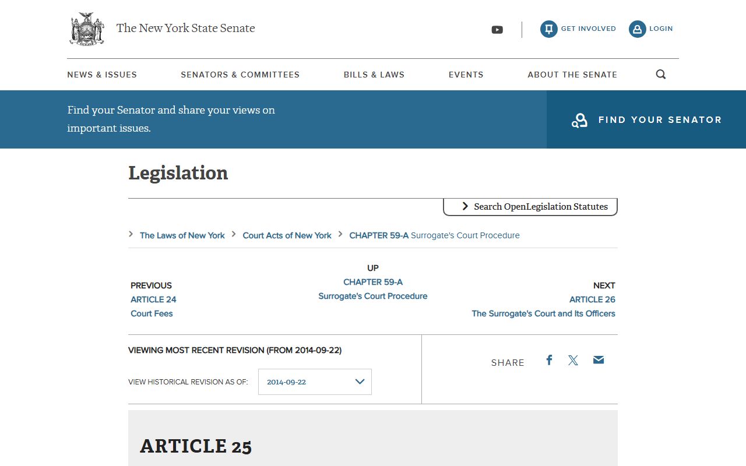The image size is (746, 466).
Task: Open the Court Fees link
Action: pyautogui.click(x=152, y=313)
